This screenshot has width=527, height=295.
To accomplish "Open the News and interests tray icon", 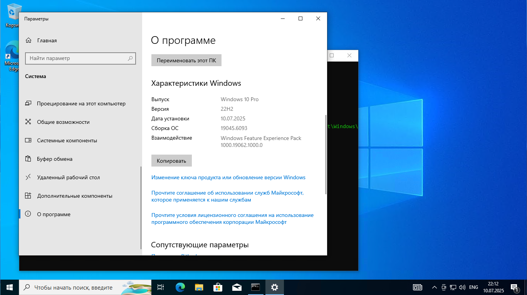I will 417,287.
